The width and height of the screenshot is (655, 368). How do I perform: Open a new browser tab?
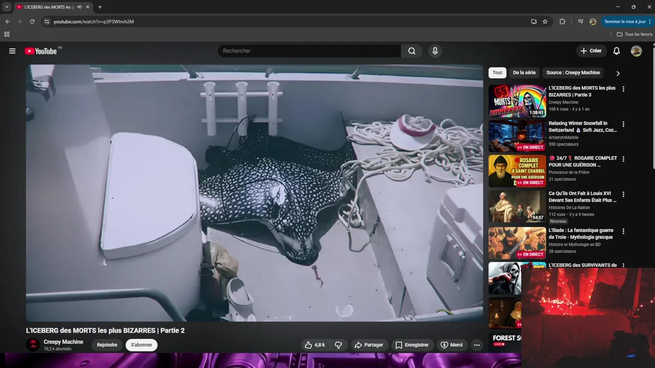point(100,7)
